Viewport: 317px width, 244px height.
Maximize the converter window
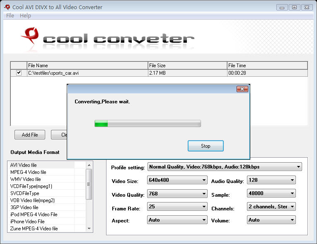coord(295,7)
